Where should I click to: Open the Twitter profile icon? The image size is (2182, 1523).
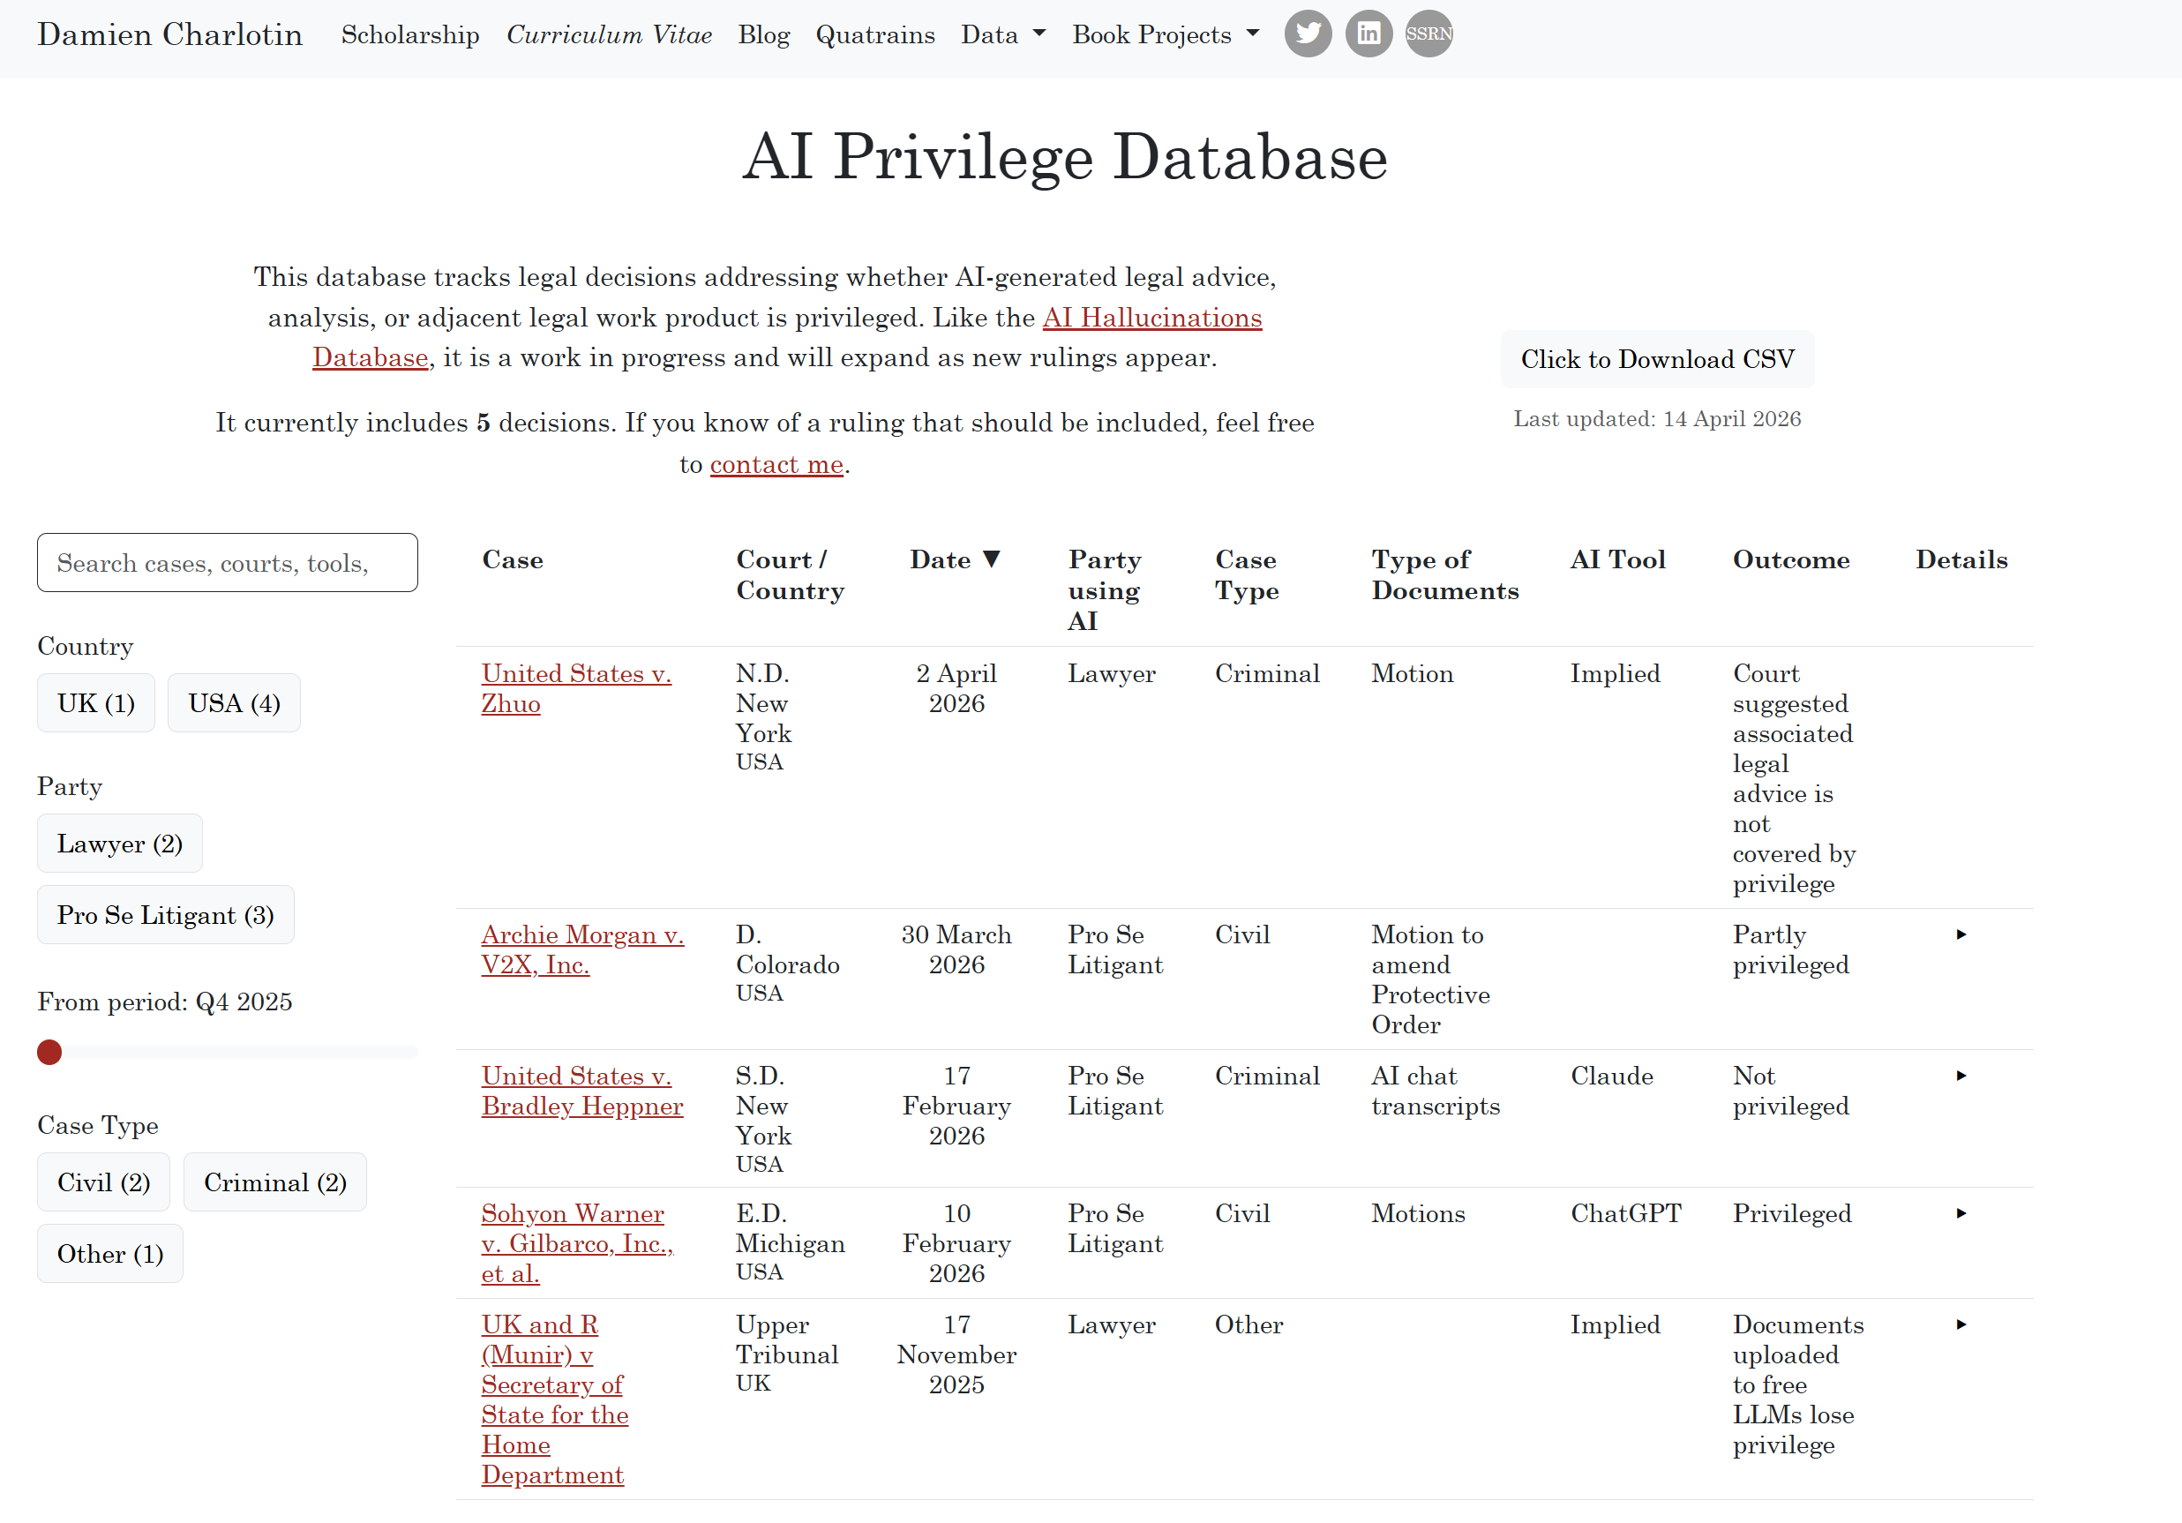pos(1308,34)
